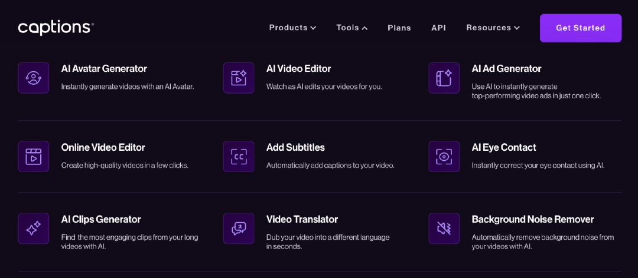Click the AI Clips Generator sparkle icon
Image resolution: width=638 pixels, height=278 pixels.
pos(34,229)
